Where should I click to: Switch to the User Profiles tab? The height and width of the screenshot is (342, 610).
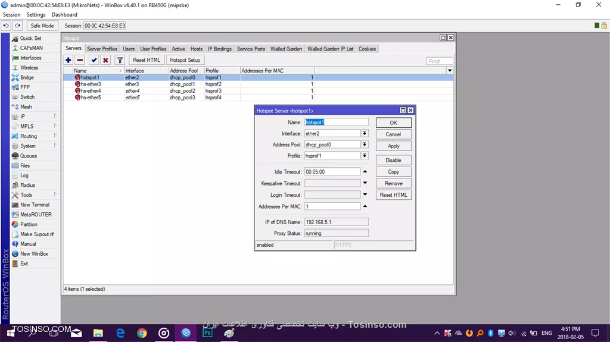click(x=153, y=49)
